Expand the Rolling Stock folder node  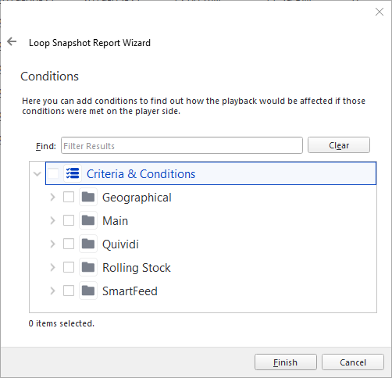(x=52, y=268)
